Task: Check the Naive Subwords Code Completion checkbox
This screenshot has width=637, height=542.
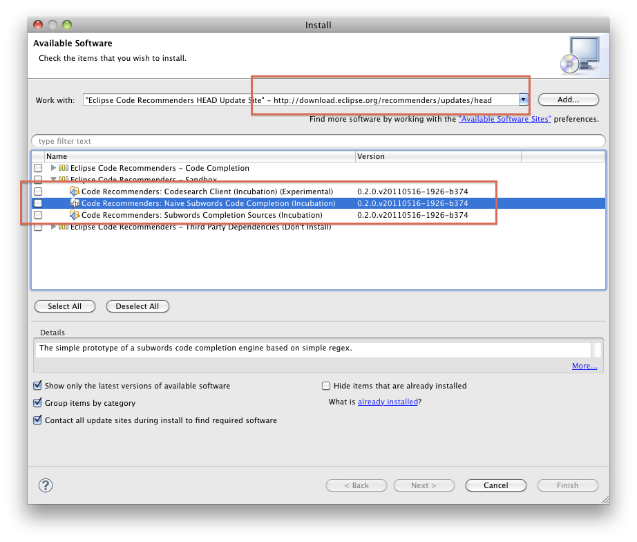Action: 38,203
